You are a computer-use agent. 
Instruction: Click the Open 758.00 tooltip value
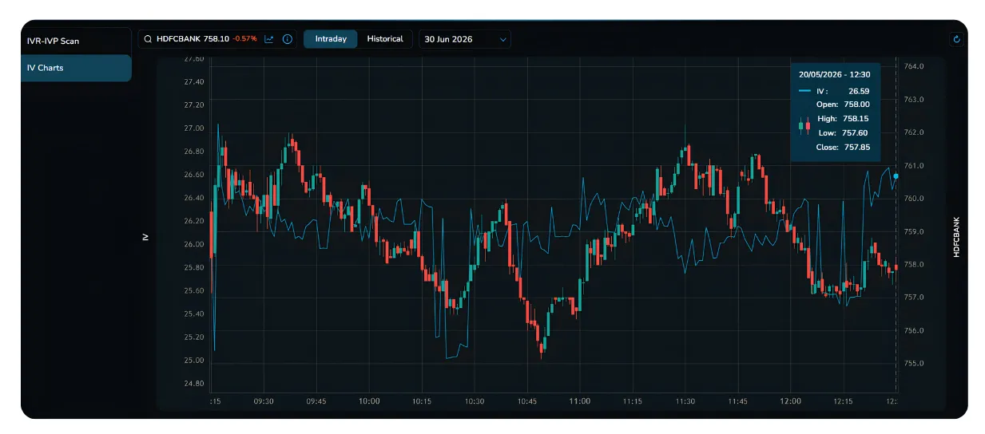click(x=857, y=105)
